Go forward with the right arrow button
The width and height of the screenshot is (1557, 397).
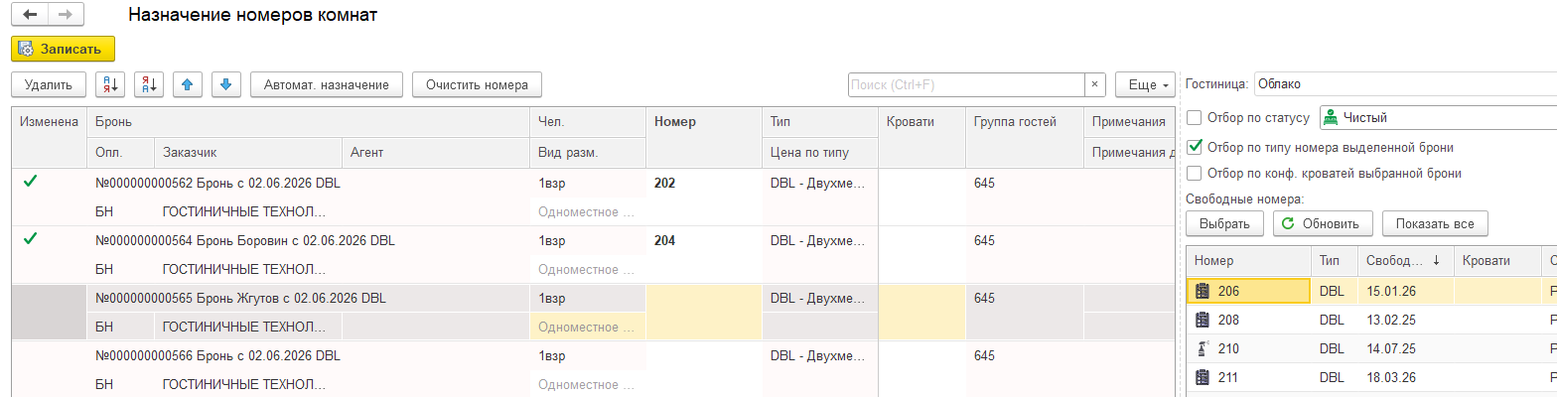point(66,15)
